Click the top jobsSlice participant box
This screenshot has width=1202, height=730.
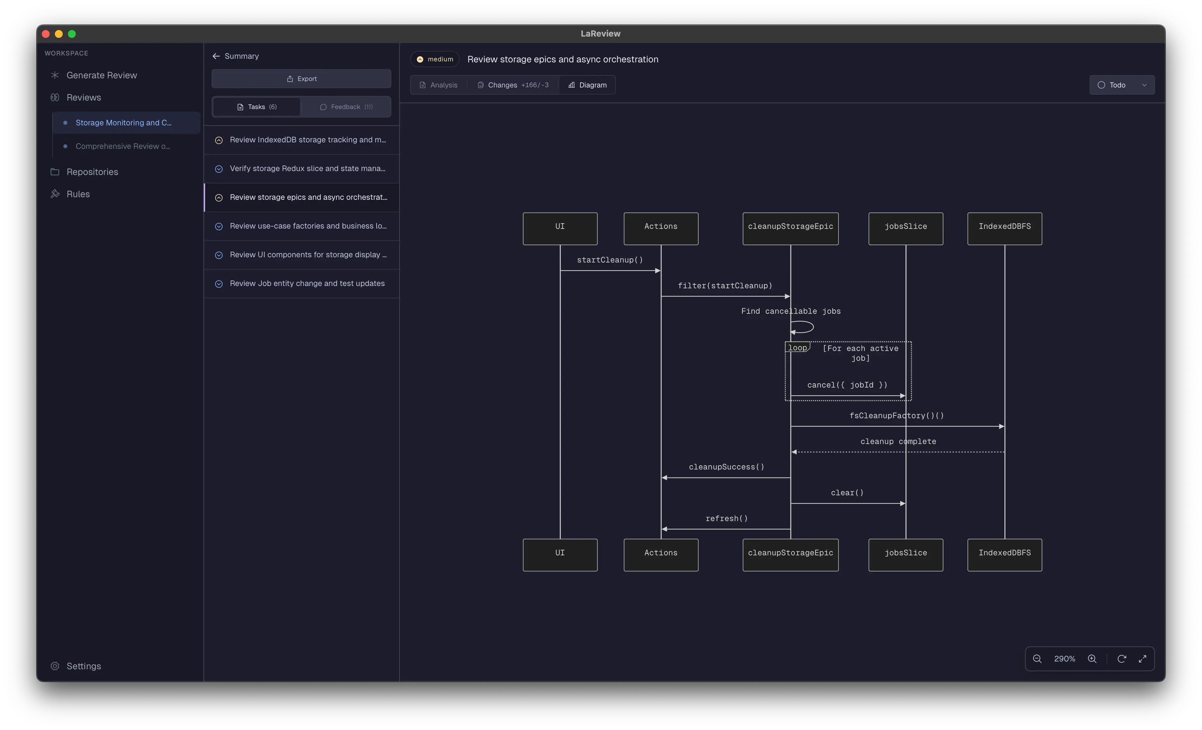coord(906,229)
